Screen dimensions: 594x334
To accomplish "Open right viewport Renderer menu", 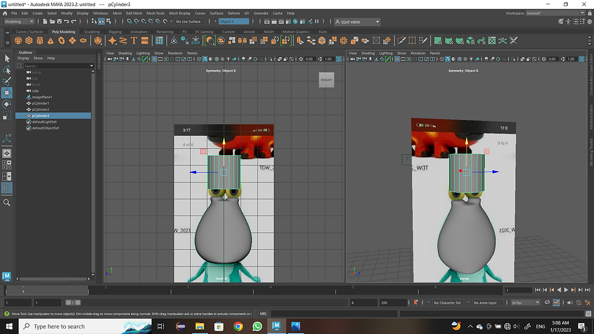I will [x=418, y=53].
